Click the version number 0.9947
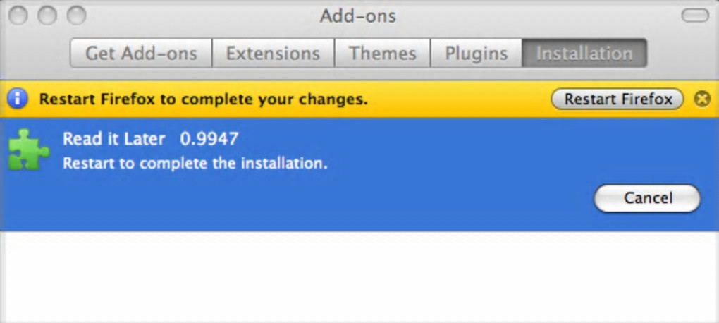Image resolution: width=719 pixels, height=323 pixels. [209, 139]
